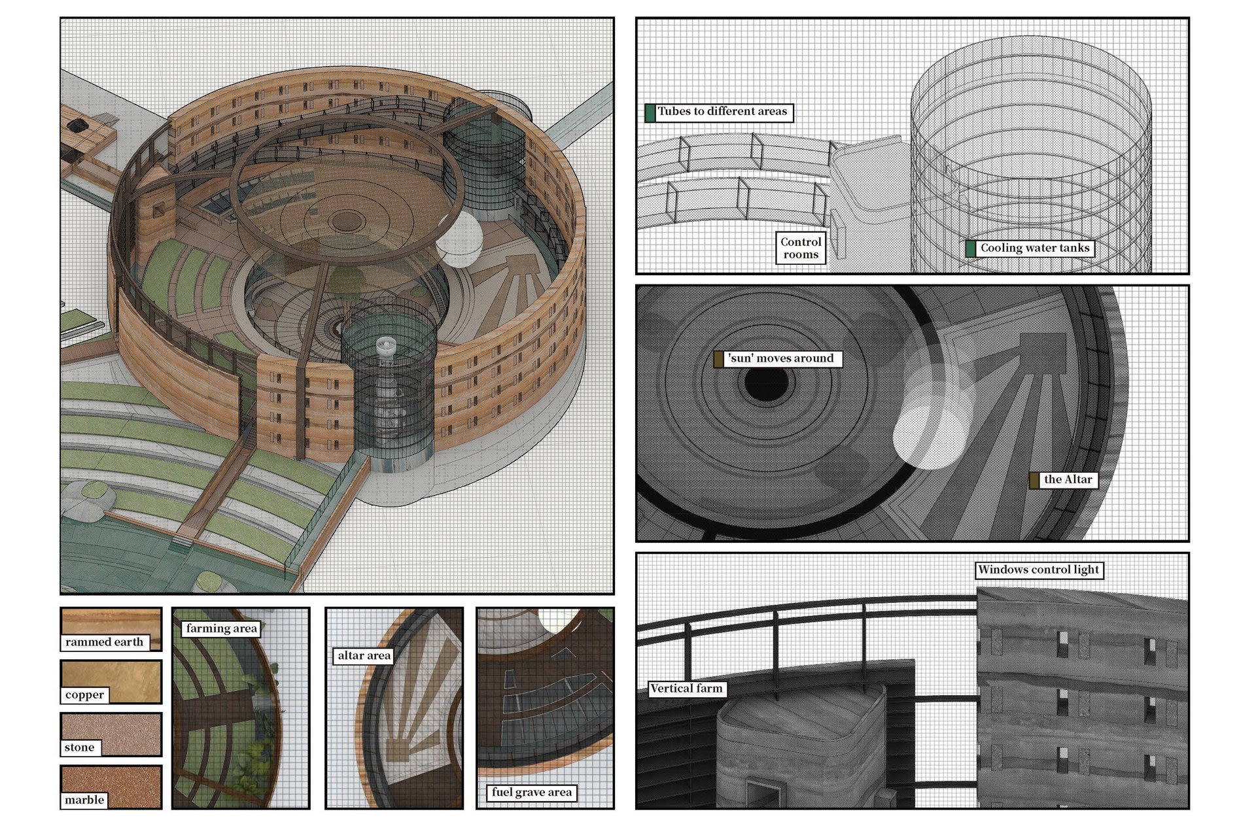Click the white sun sphere in main render

tap(460, 239)
